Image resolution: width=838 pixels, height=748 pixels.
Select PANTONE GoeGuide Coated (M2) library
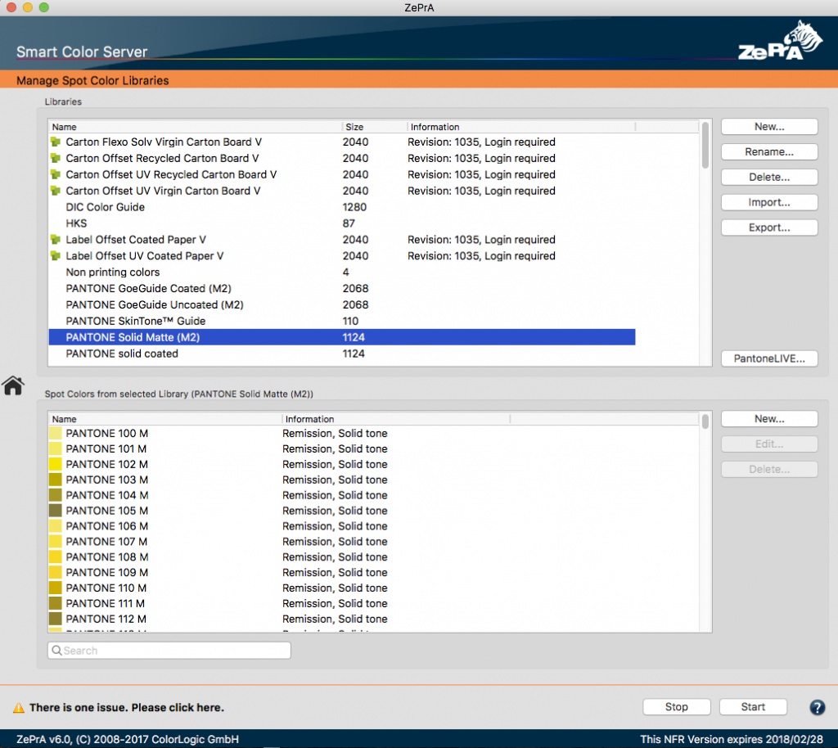tap(342, 289)
